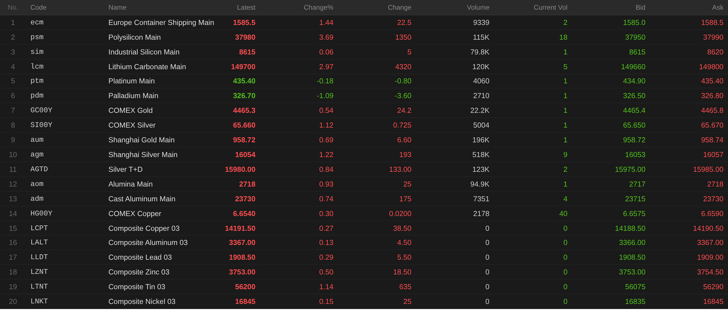Click the ask price 56290
The width and height of the screenshot is (728, 313).
713,287
